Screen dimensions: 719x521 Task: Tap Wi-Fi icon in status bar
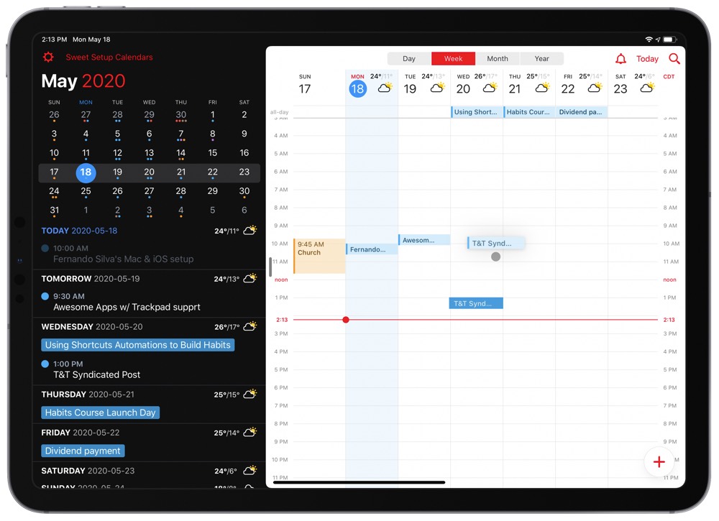coord(649,40)
